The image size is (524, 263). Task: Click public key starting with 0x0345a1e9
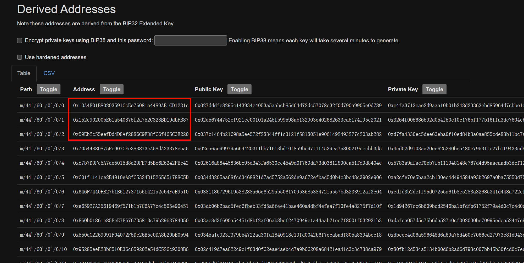(x=288, y=235)
